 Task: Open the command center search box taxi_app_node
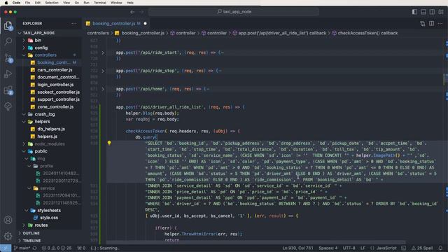click(234, 12)
